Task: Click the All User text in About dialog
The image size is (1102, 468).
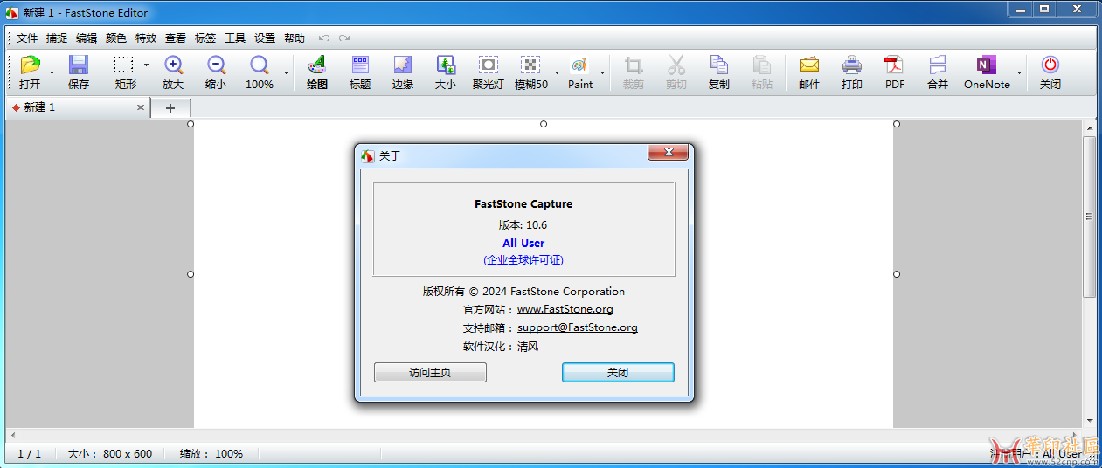Action: pyautogui.click(x=523, y=244)
